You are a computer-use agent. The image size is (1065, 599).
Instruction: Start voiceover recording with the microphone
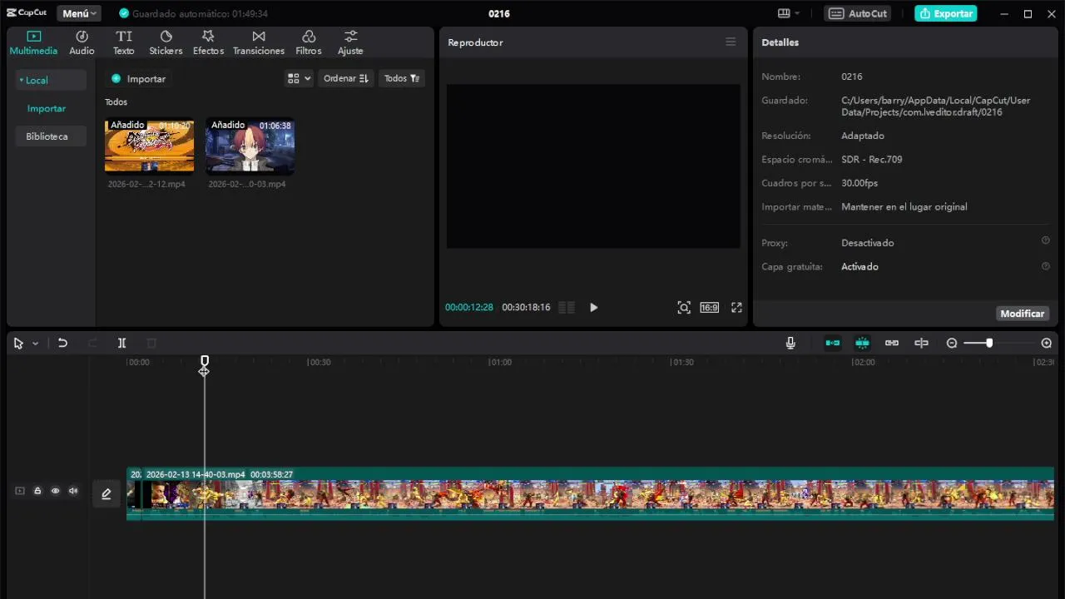(790, 343)
